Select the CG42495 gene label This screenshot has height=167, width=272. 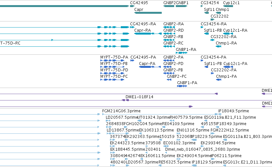click(139, 3)
